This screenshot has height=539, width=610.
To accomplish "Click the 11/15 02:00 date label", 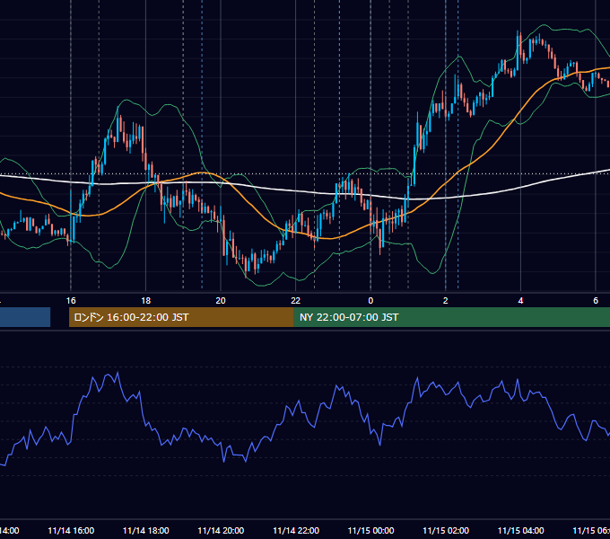I will pyautogui.click(x=446, y=530).
